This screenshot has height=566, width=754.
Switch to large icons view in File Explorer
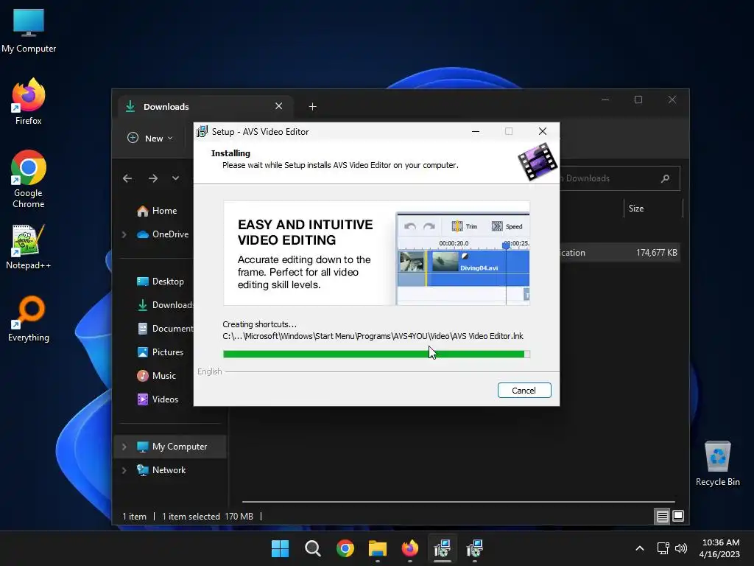coord(678,517)
